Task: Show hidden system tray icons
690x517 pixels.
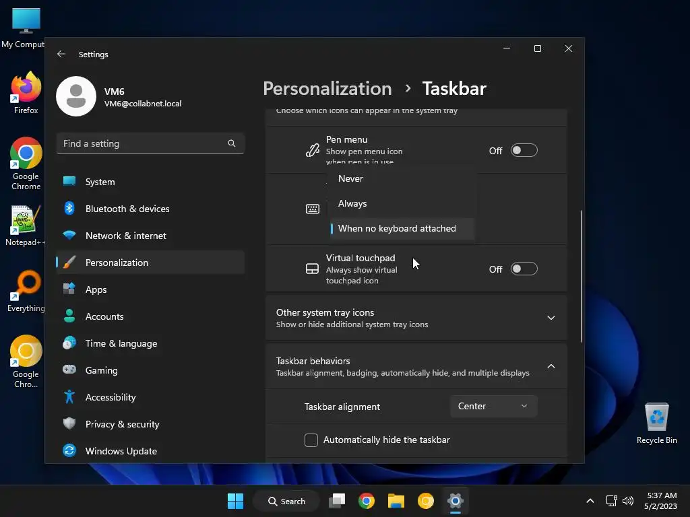Action: [x=590, y=501]
